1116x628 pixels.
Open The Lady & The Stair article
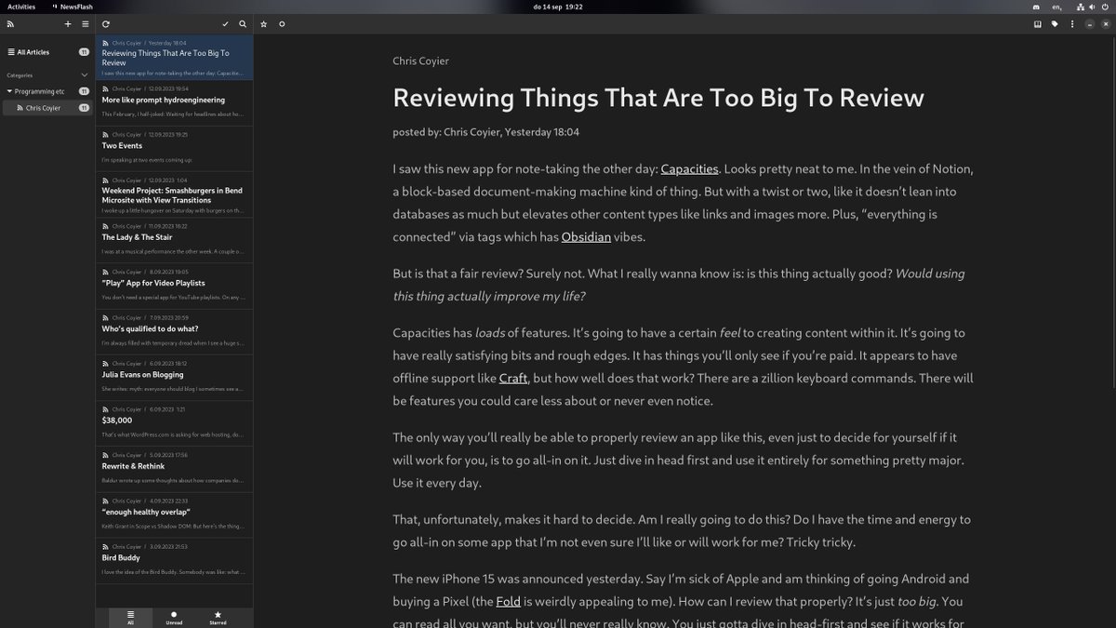pyautogui.click(x=174, y=240)
